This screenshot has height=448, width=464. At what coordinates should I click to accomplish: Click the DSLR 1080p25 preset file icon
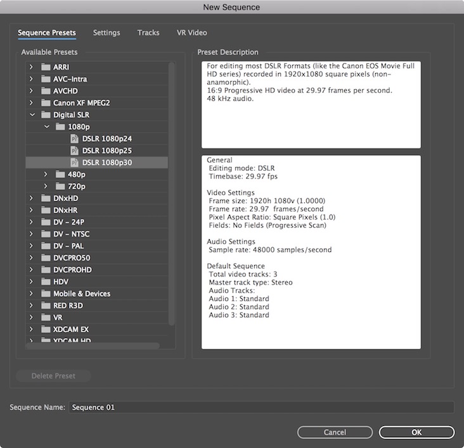click(74, 151)
